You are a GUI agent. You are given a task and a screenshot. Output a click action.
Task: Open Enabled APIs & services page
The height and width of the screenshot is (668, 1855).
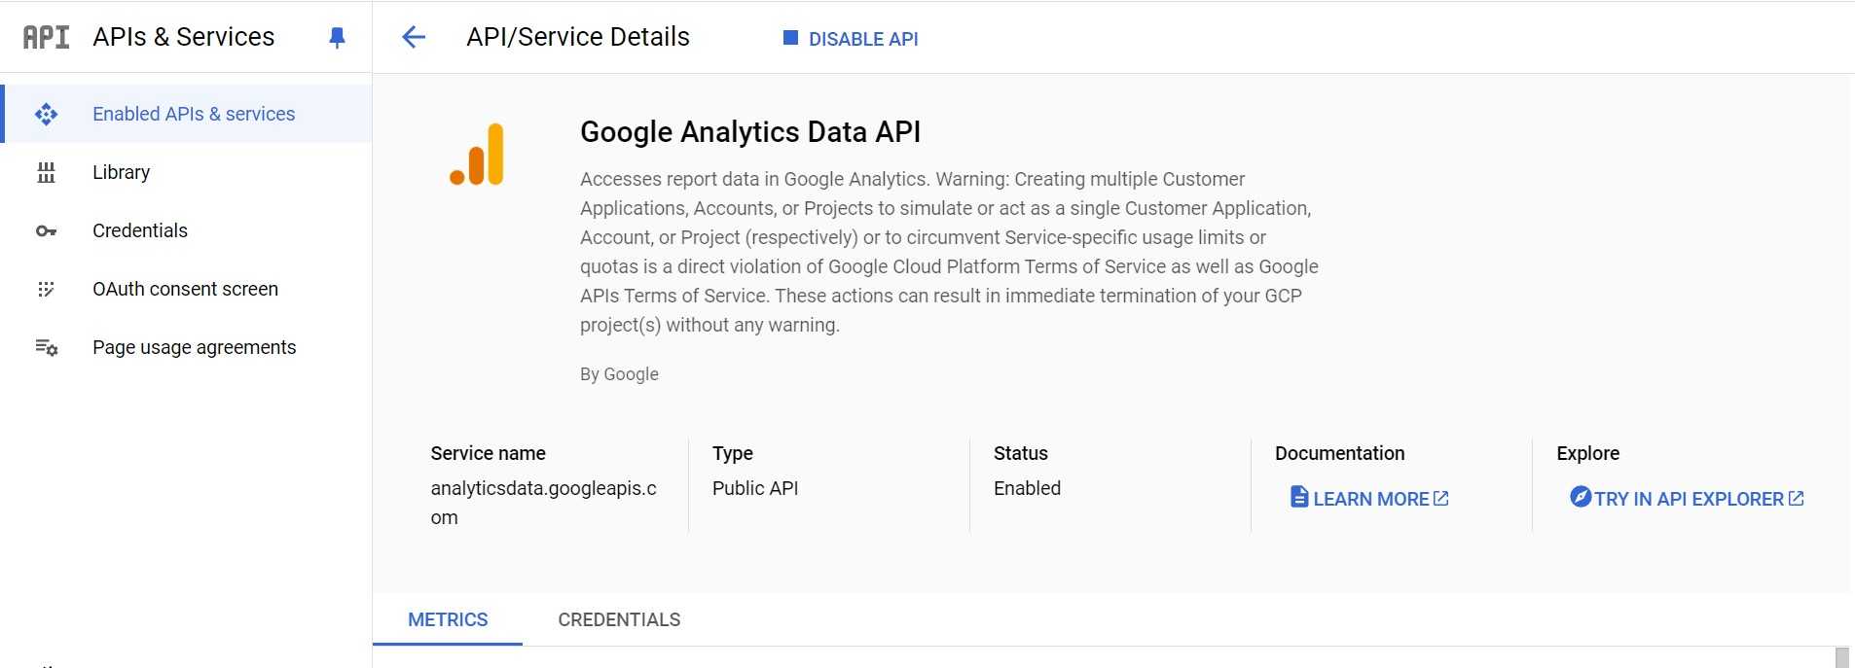click(x=187, y=114)
